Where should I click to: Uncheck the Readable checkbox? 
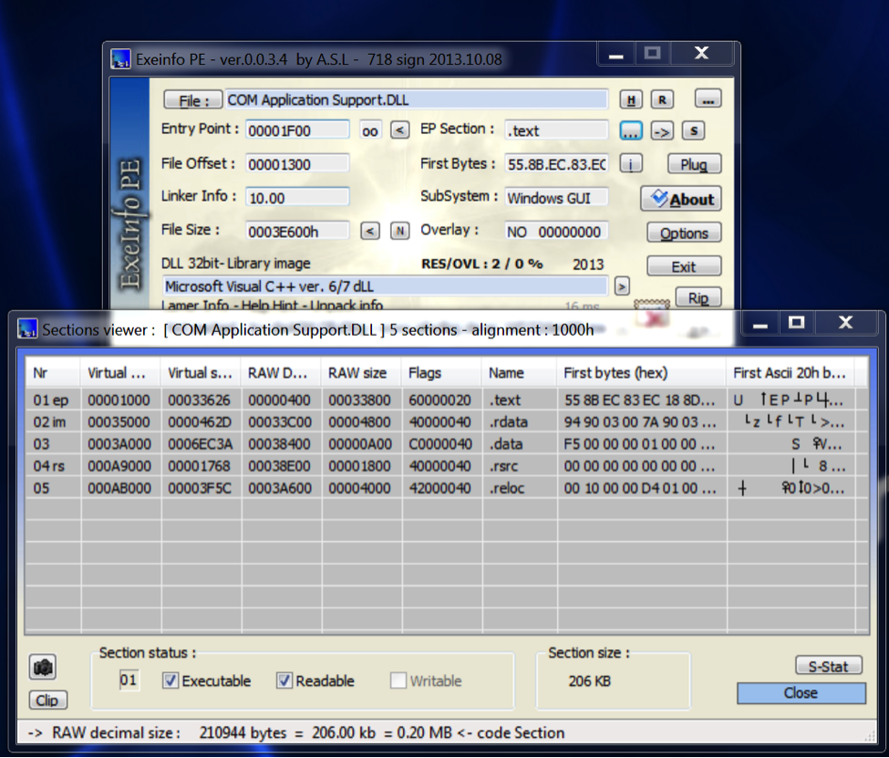[x=284, y=680]
